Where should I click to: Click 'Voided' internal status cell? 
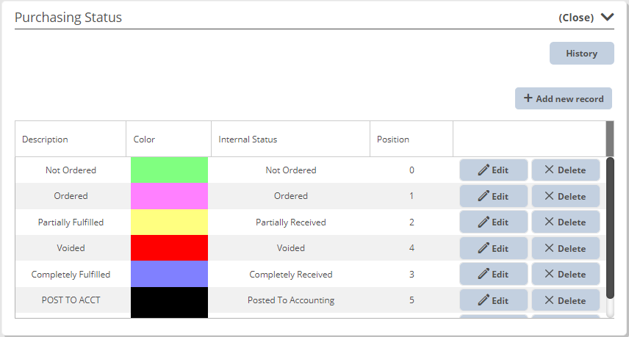click(x=291, y=248)
